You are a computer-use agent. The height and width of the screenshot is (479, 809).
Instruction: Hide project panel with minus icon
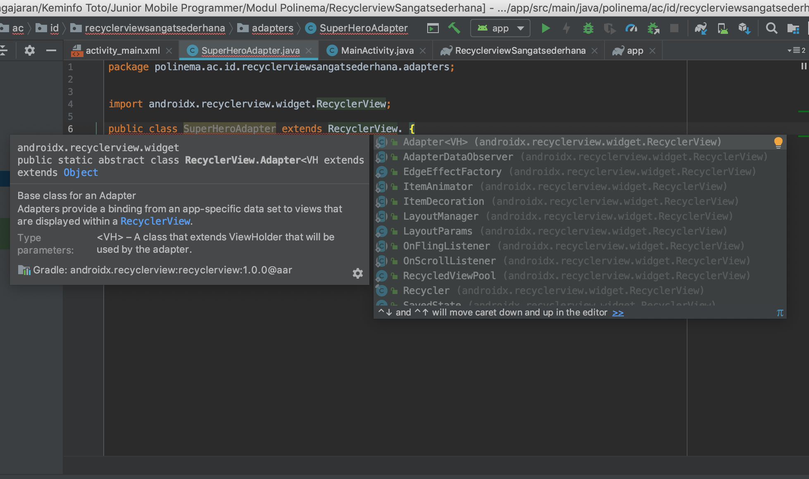(x=51, y=50)
